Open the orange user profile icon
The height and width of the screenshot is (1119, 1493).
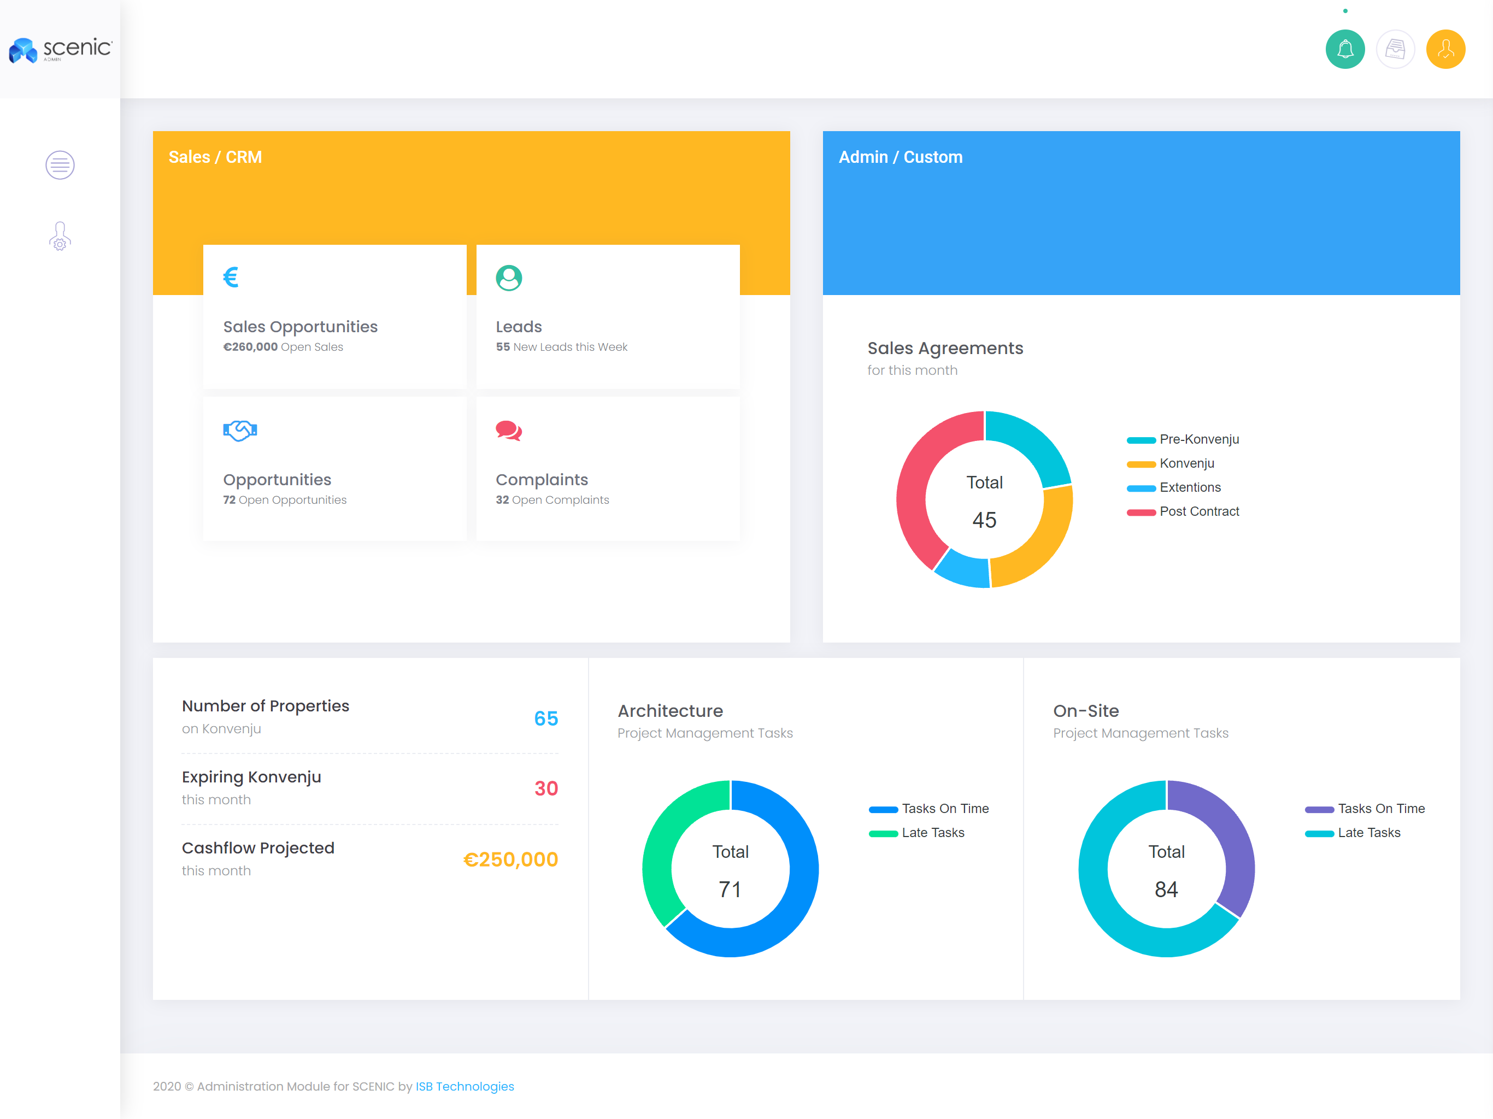(x=1445, y=49)
